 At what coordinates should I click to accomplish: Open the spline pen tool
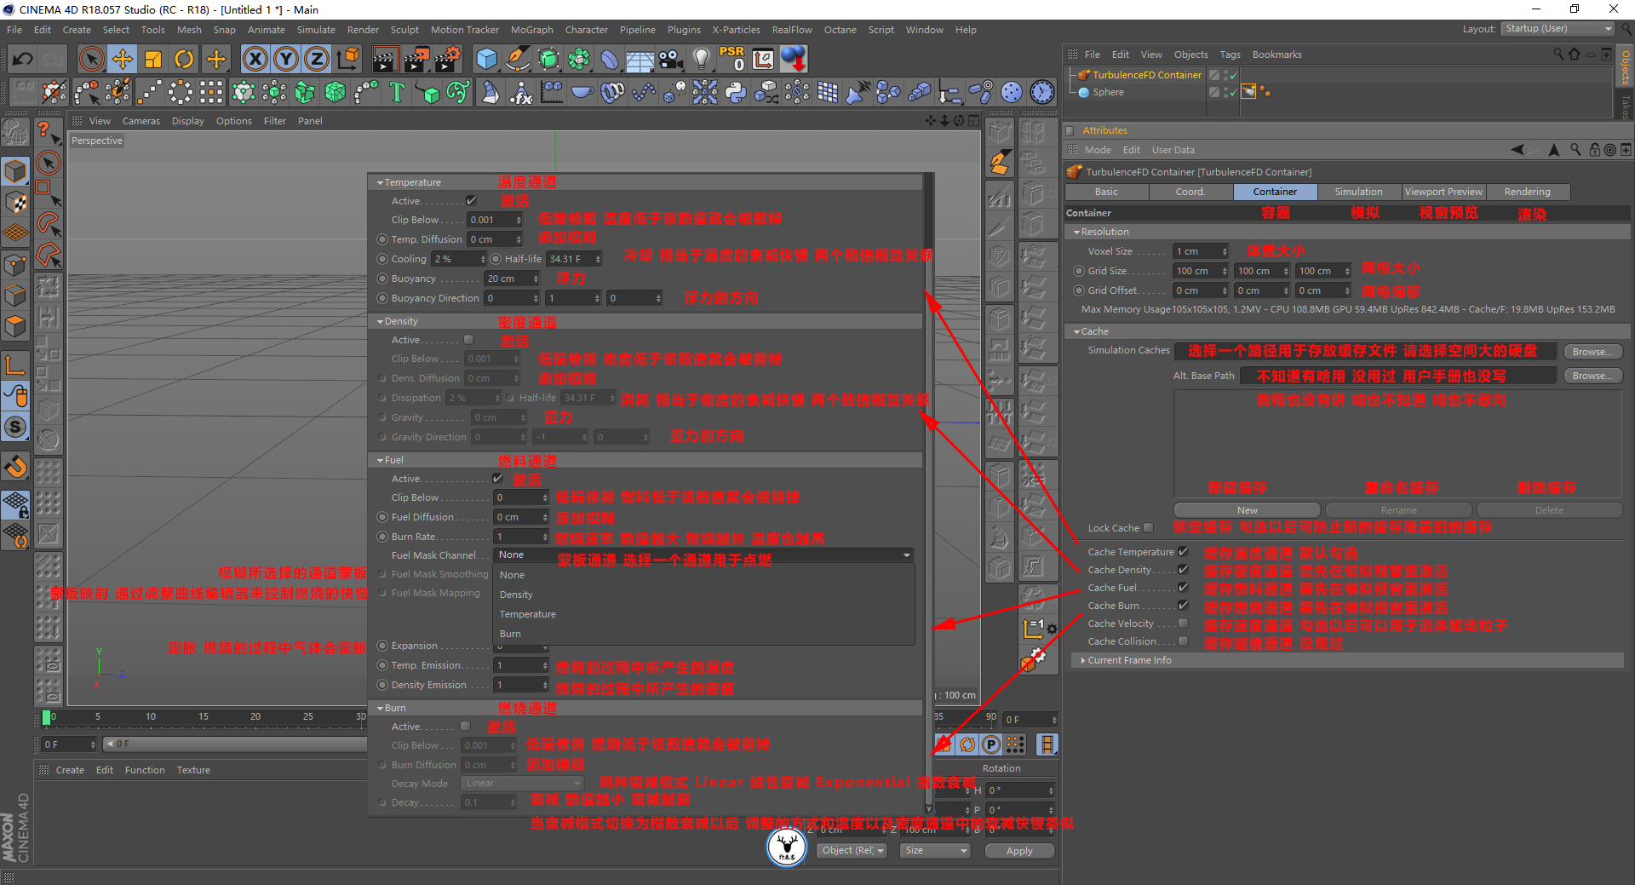coord(518,59)
